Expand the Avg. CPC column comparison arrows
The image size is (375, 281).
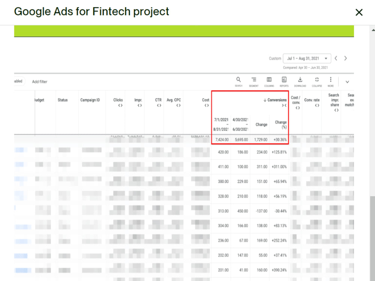point(178,105)
